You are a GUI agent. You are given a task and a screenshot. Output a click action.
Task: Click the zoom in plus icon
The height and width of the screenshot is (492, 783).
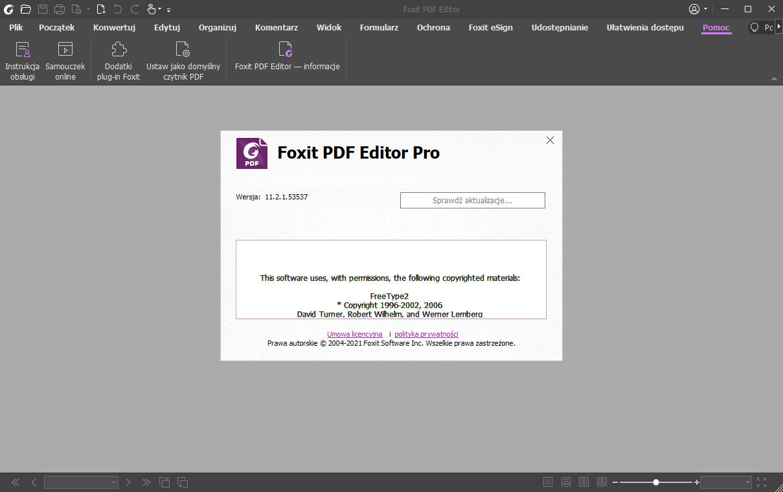pyautogui.click(x=697, y=482)
